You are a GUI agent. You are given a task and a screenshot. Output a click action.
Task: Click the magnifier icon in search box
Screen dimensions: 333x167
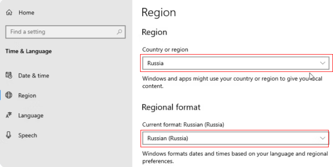tap(120, 32)
